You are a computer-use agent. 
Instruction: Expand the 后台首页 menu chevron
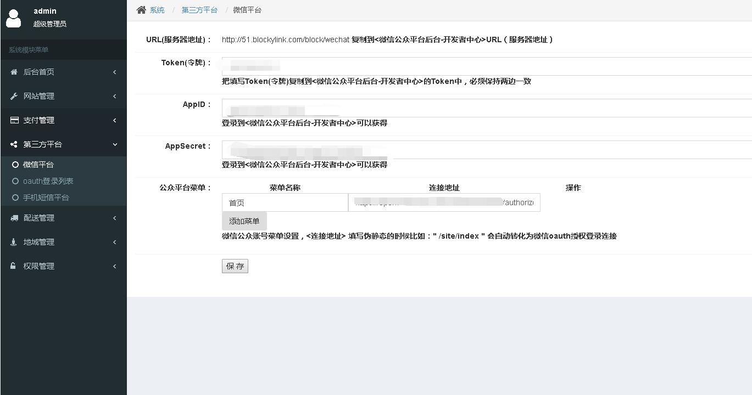[115, 72]
